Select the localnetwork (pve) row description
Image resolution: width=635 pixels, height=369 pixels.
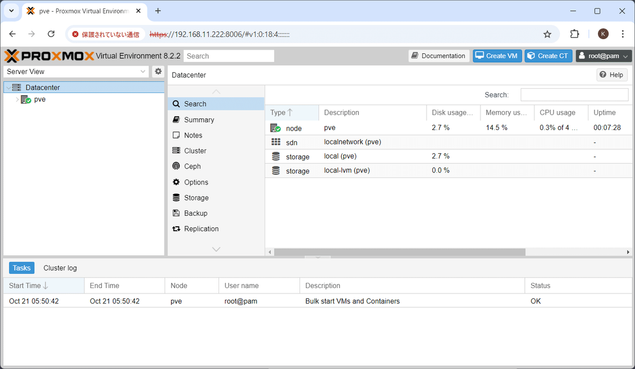[x=352, y=142]
